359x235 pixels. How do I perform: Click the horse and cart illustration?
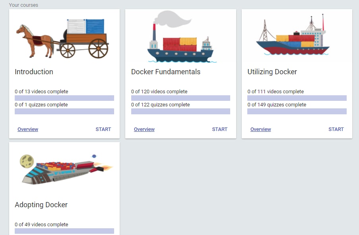(63, 38)
